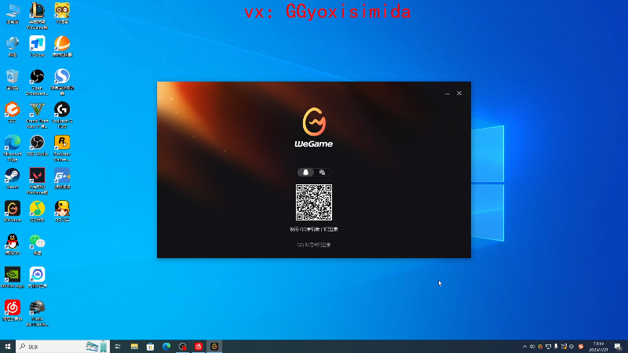Open the blue G+ game platform shortcut

62,179
